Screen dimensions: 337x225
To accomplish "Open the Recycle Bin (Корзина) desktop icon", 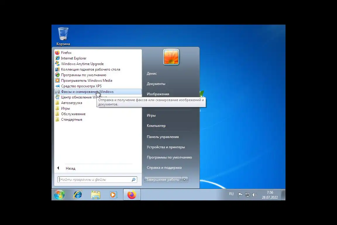I will pos(63,36).
